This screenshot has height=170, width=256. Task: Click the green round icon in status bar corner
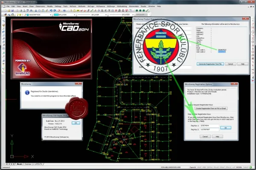coord(250,167)
